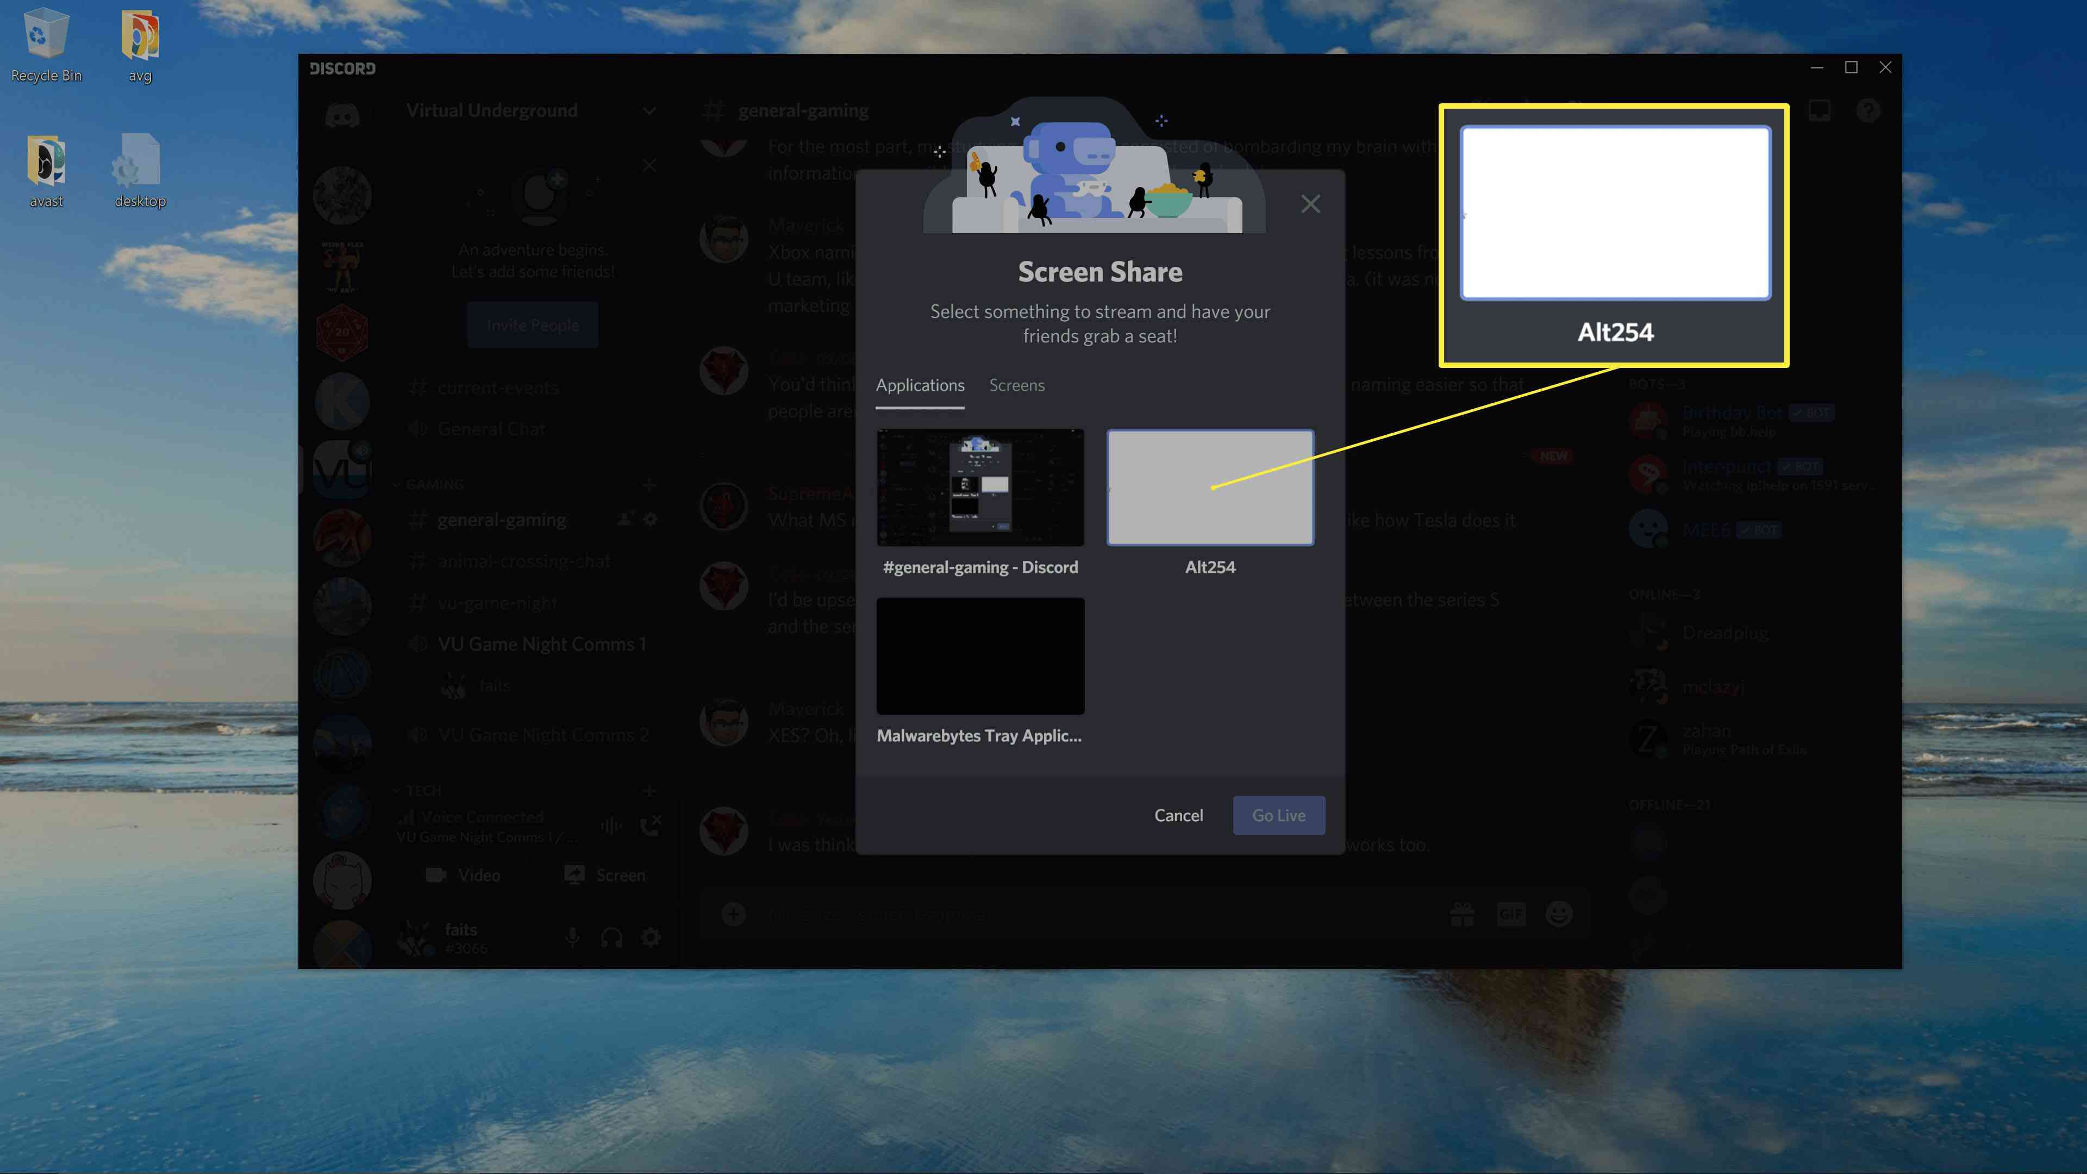Screen dimensions: 2087x1174
Task: Open the desktop file icon
Action: coord(140,171)
